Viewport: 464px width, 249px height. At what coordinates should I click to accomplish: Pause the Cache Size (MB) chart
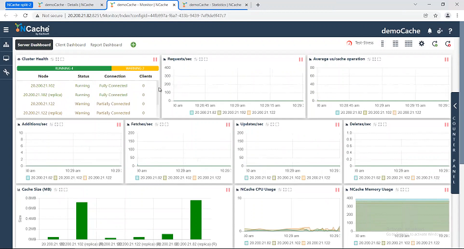[228, 190]
